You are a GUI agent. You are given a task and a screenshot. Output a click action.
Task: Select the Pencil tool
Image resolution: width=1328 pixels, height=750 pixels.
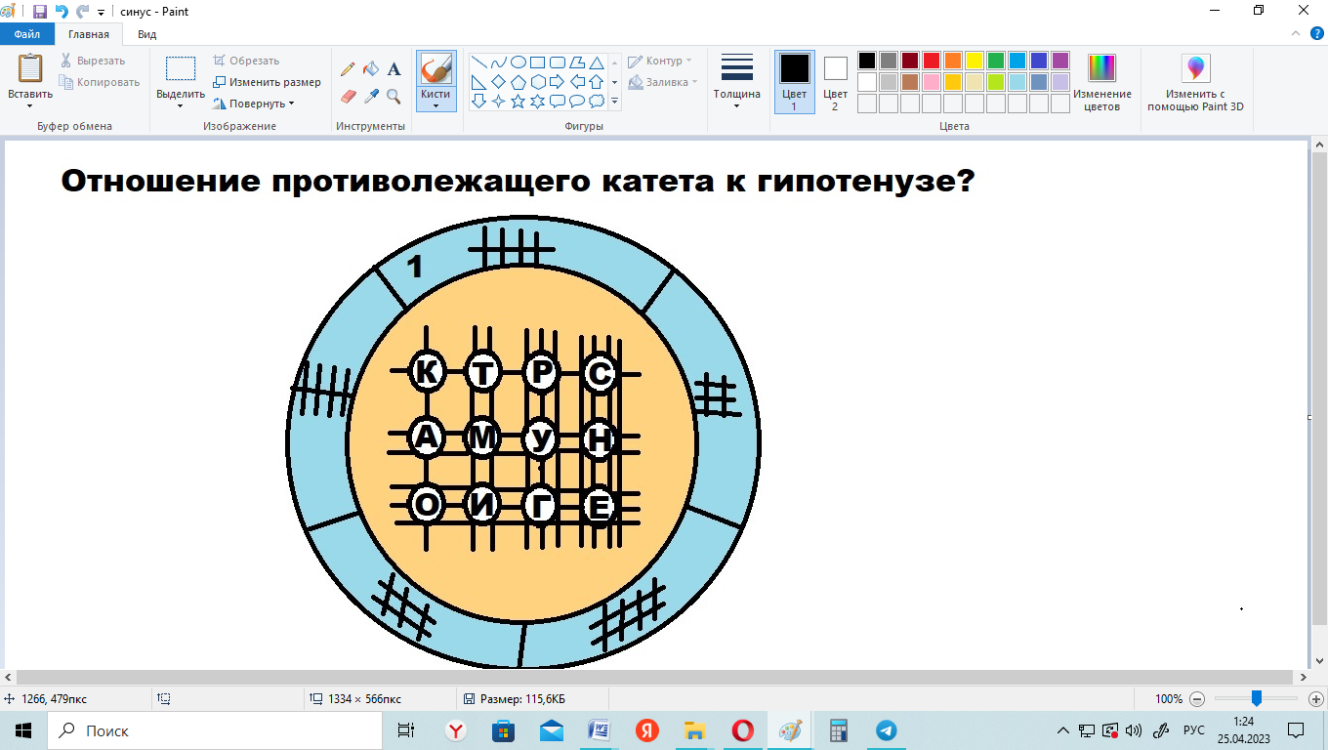click(348, 69)
